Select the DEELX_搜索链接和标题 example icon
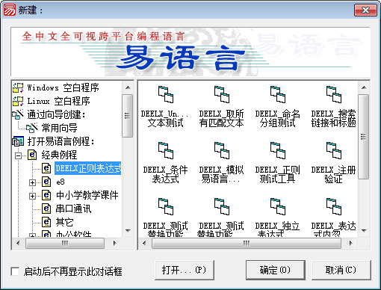 tap(334, 94)
